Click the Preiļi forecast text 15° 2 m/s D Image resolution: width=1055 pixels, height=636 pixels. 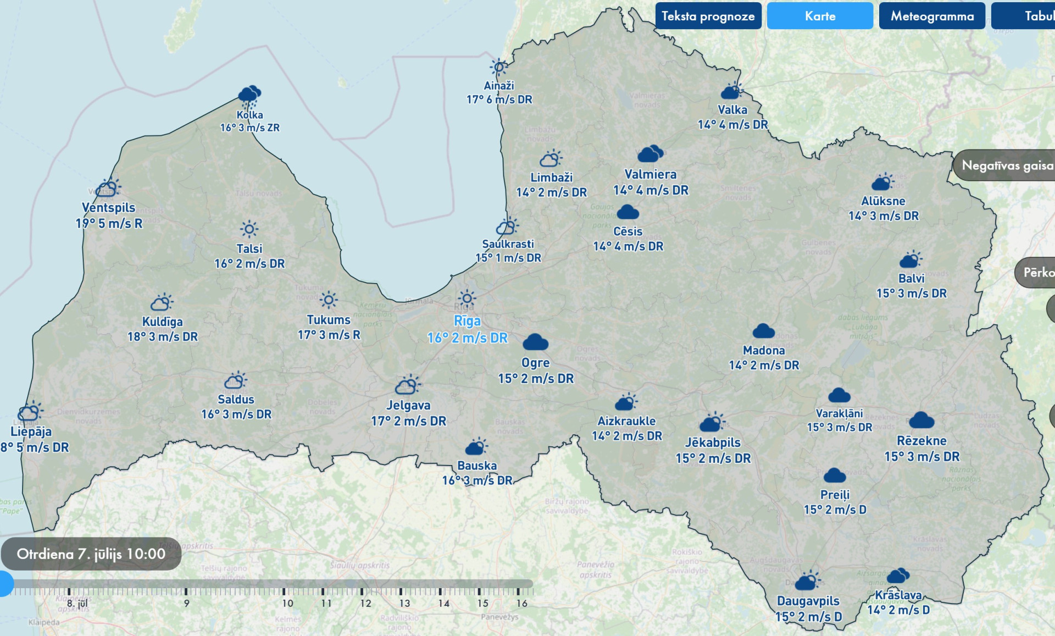[x=835, y=510]
